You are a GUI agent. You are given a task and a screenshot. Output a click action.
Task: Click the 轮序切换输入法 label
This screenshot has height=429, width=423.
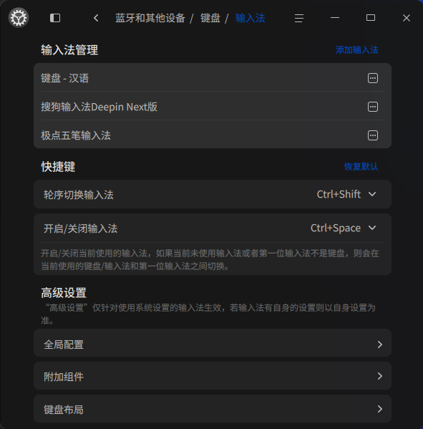[x=79, y=195]
